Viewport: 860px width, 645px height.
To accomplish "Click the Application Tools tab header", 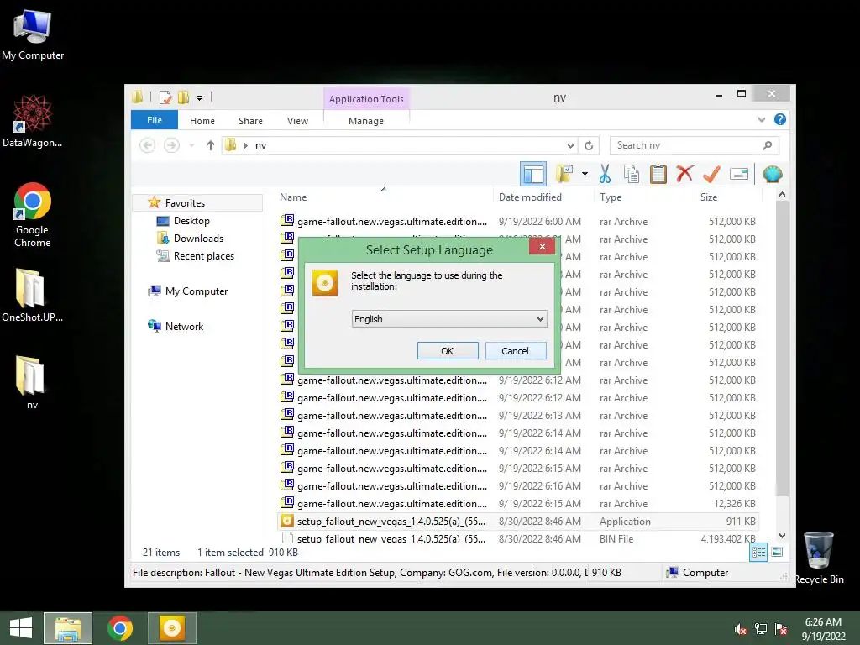I will pos(366,99).
